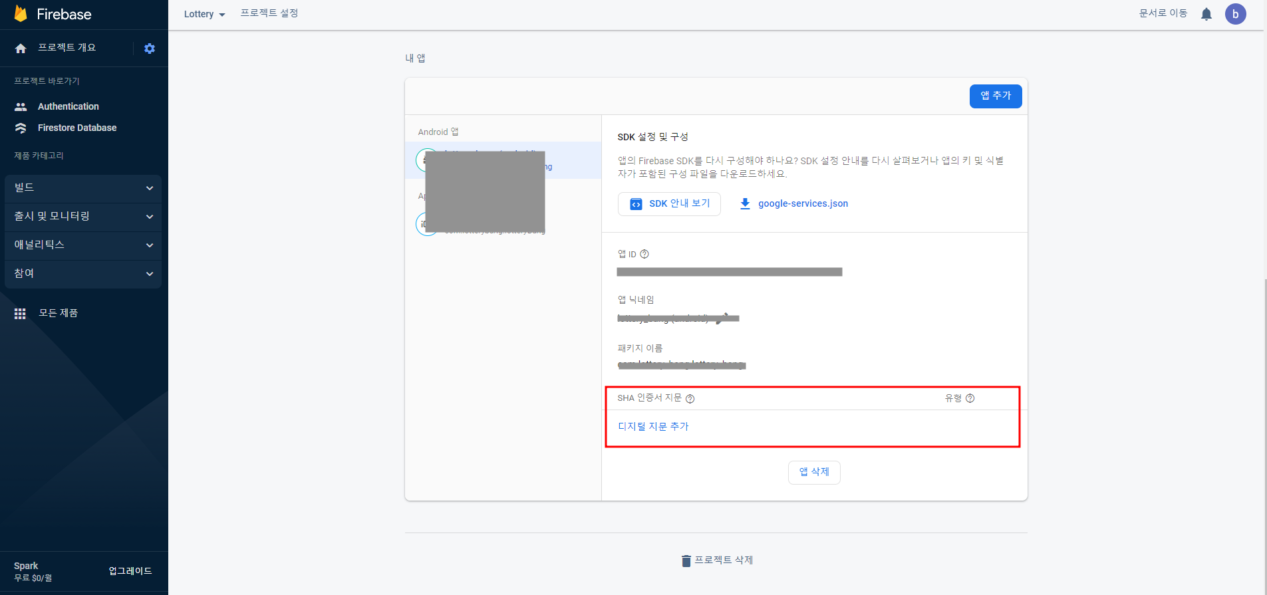Screen dimensions: 1267x595
Task: Click the 프로젝트 삭제 button
Action: [717, 560]
